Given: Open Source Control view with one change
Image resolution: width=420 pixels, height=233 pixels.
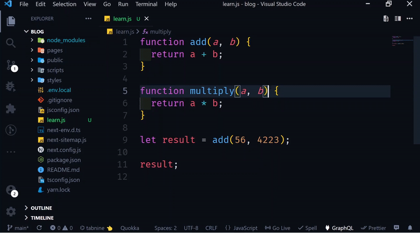Looking at the screenshot, I should [12, 66].
